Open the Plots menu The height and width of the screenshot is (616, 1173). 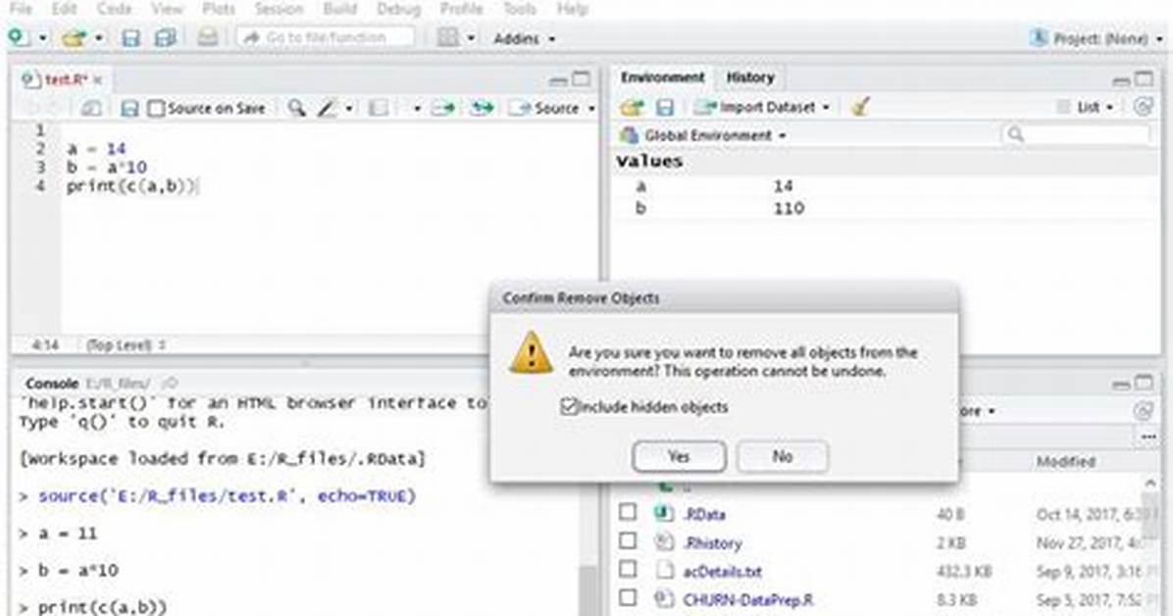pos(219,9)
